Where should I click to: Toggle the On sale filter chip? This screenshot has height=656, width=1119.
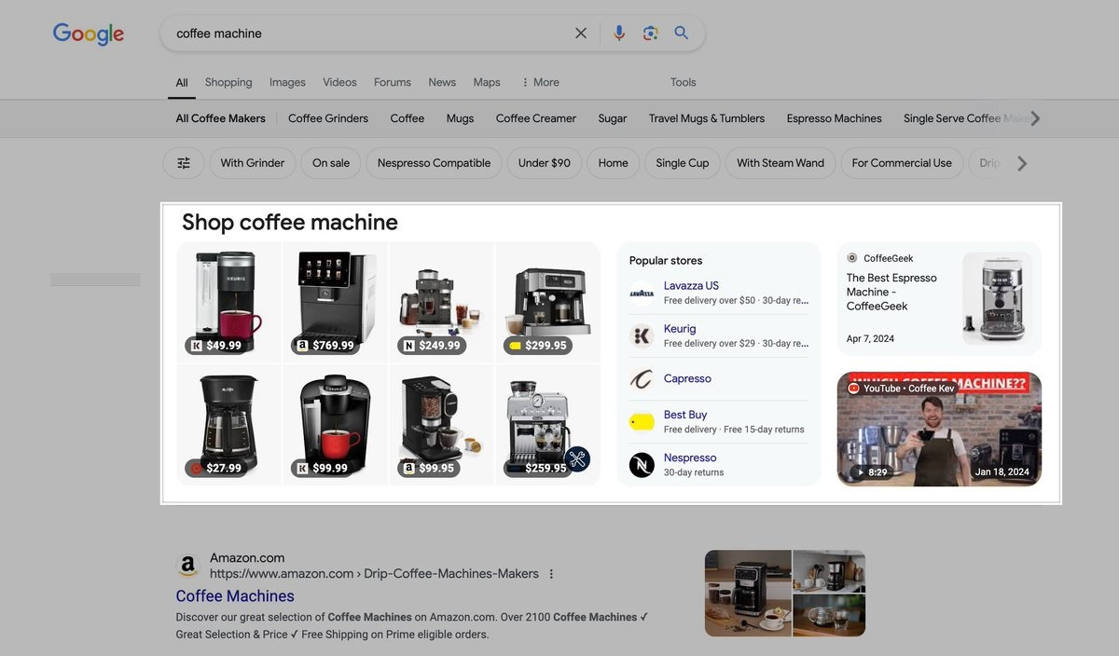point(331,163)
